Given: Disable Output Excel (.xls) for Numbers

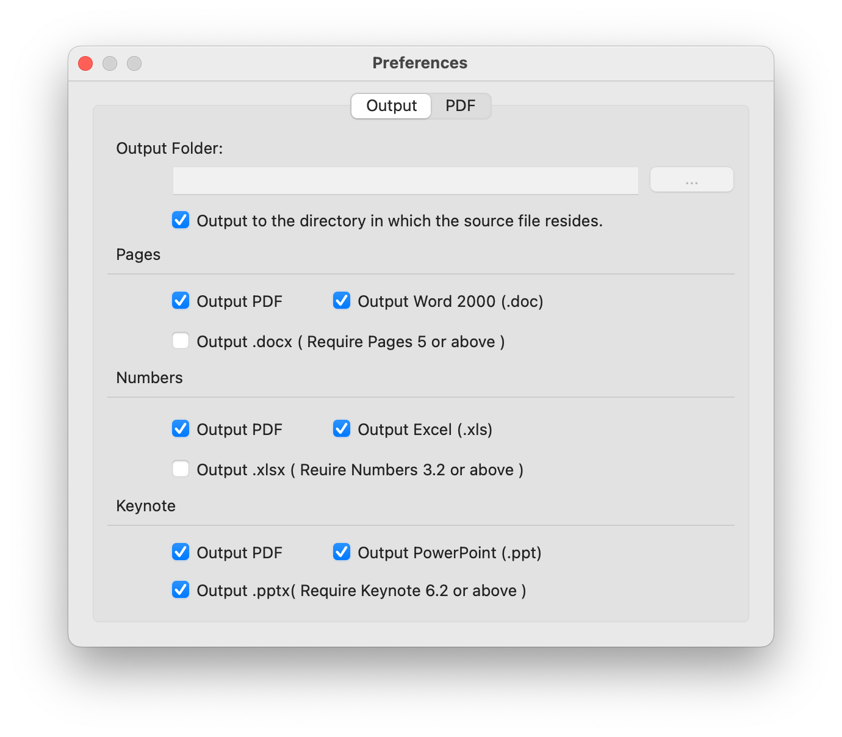Looking at the screenshot, I should tap(342, 429).
